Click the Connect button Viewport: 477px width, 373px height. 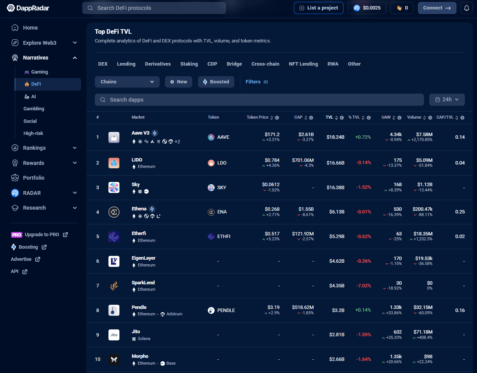tap(437, 8)
